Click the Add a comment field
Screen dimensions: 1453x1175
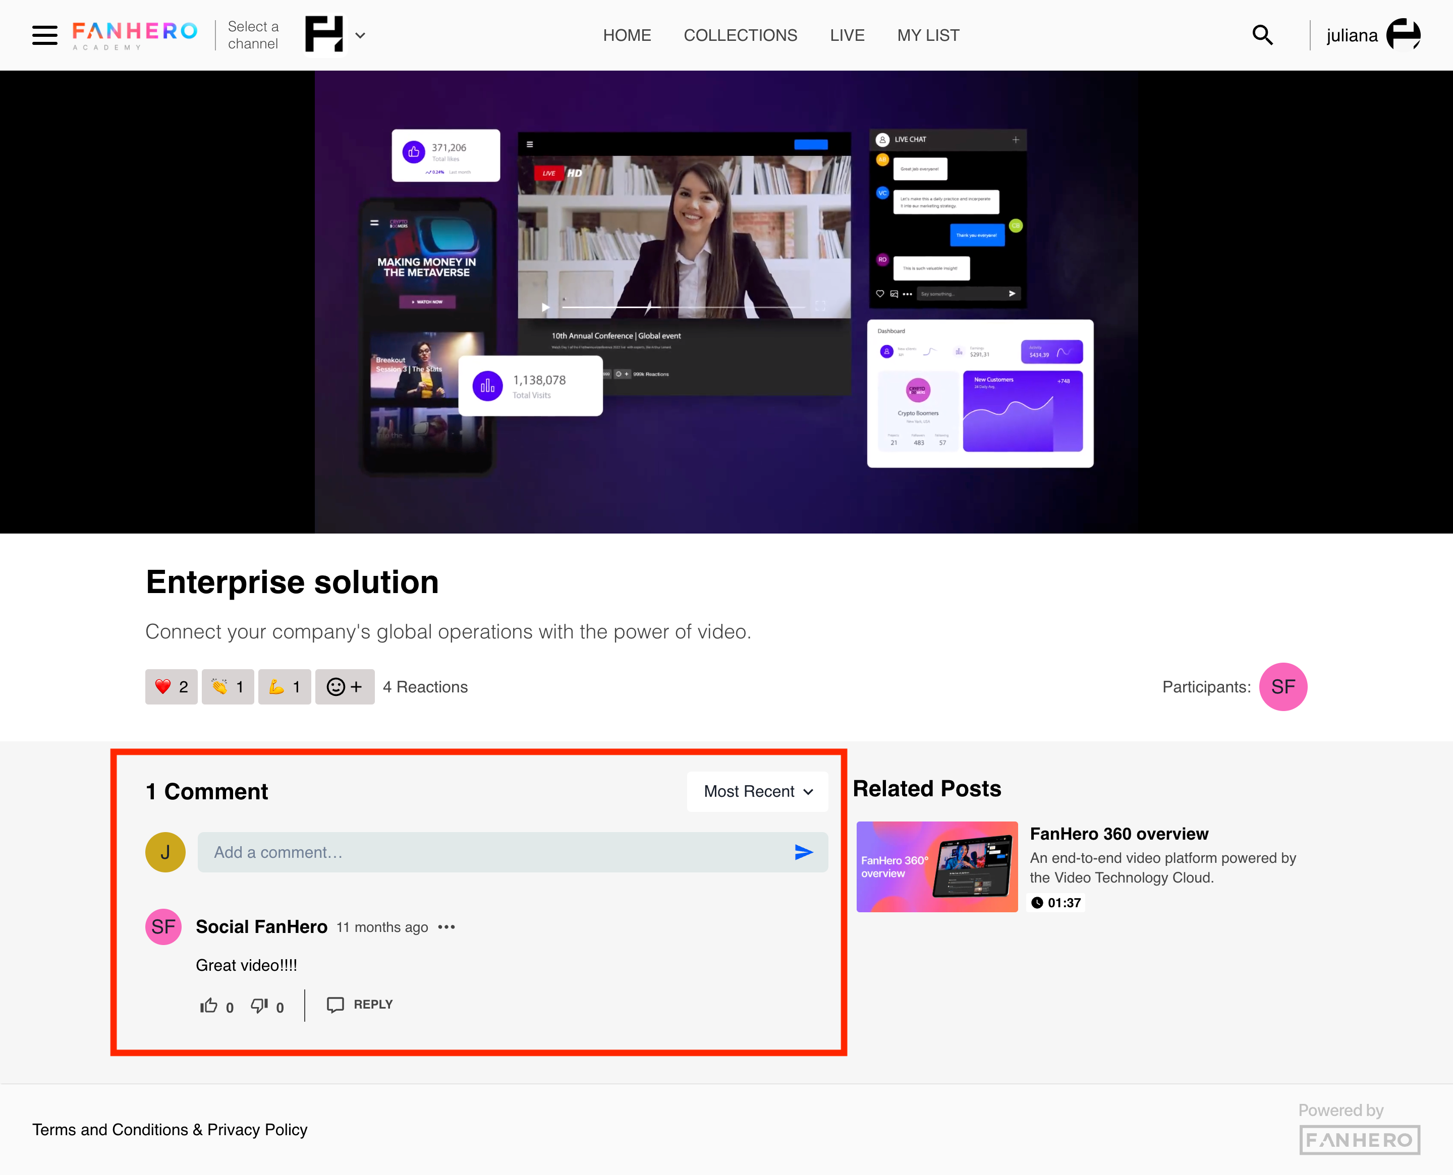(x=513, y=852)
